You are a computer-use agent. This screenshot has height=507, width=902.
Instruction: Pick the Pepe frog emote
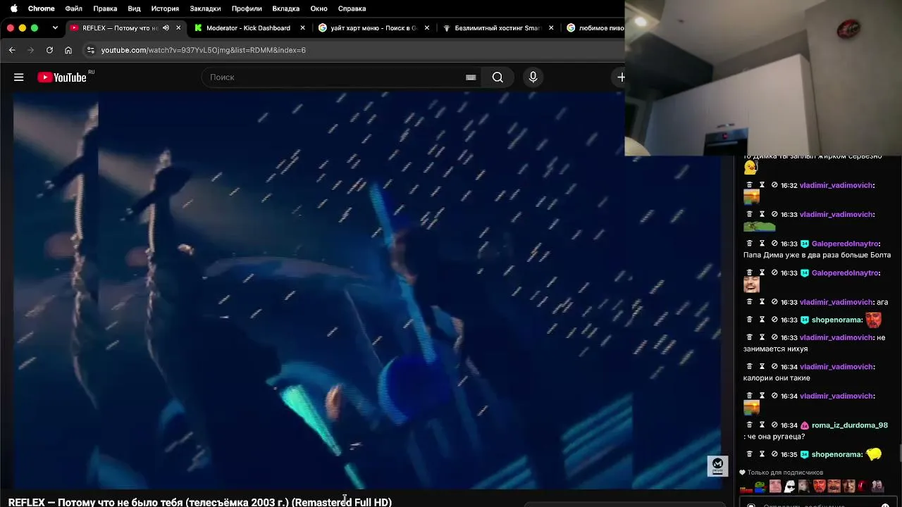click(760, 487)
